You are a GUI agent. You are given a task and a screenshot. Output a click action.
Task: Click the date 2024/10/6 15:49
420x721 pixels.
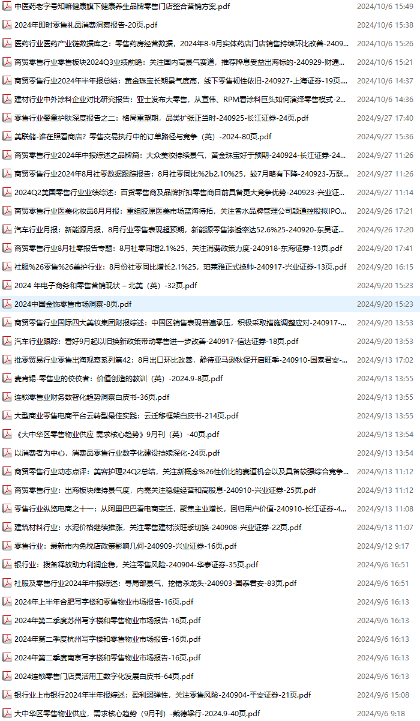385,7
